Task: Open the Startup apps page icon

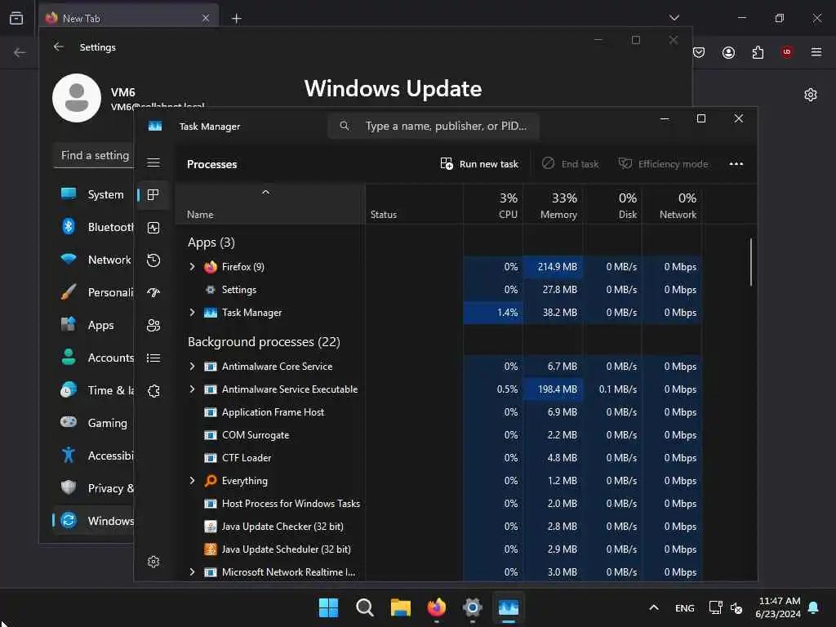Action: [153, 293]
